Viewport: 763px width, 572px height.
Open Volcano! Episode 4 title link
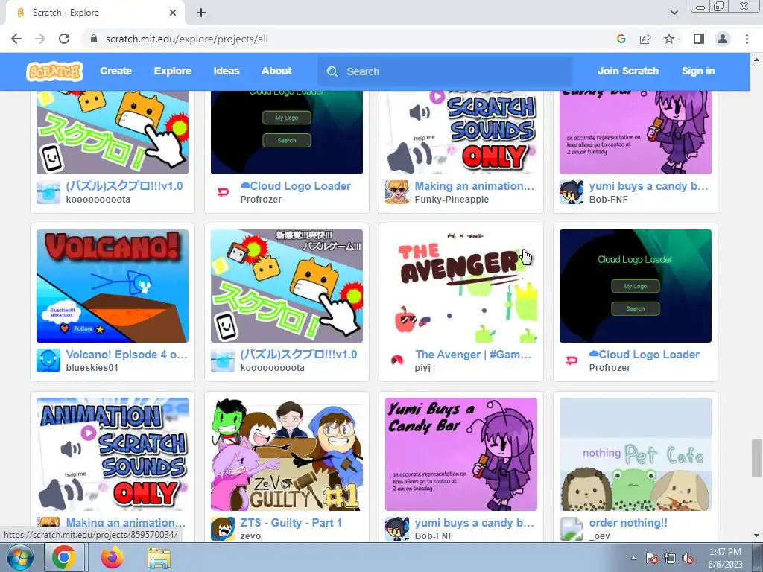(127, 355)
